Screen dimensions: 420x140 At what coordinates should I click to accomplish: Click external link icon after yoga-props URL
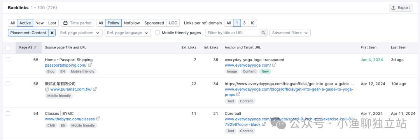pos(238,95)
